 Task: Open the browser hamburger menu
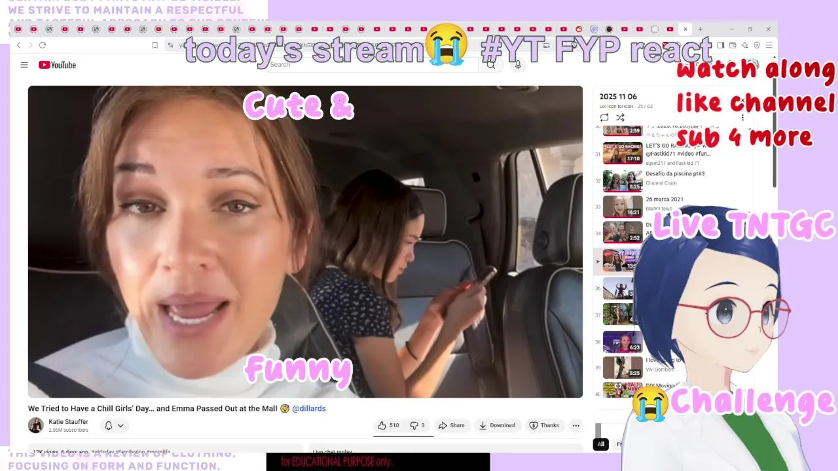(x=769, y=45)
